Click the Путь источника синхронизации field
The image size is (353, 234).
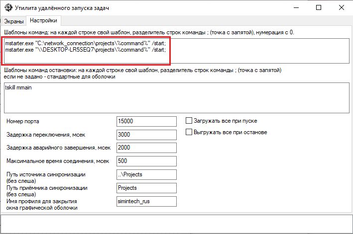pos(146,175)
